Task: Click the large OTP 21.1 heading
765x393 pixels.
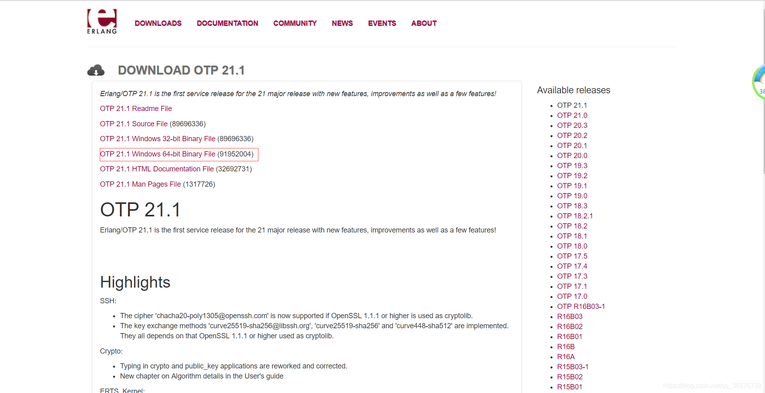Action: point(140,210)
